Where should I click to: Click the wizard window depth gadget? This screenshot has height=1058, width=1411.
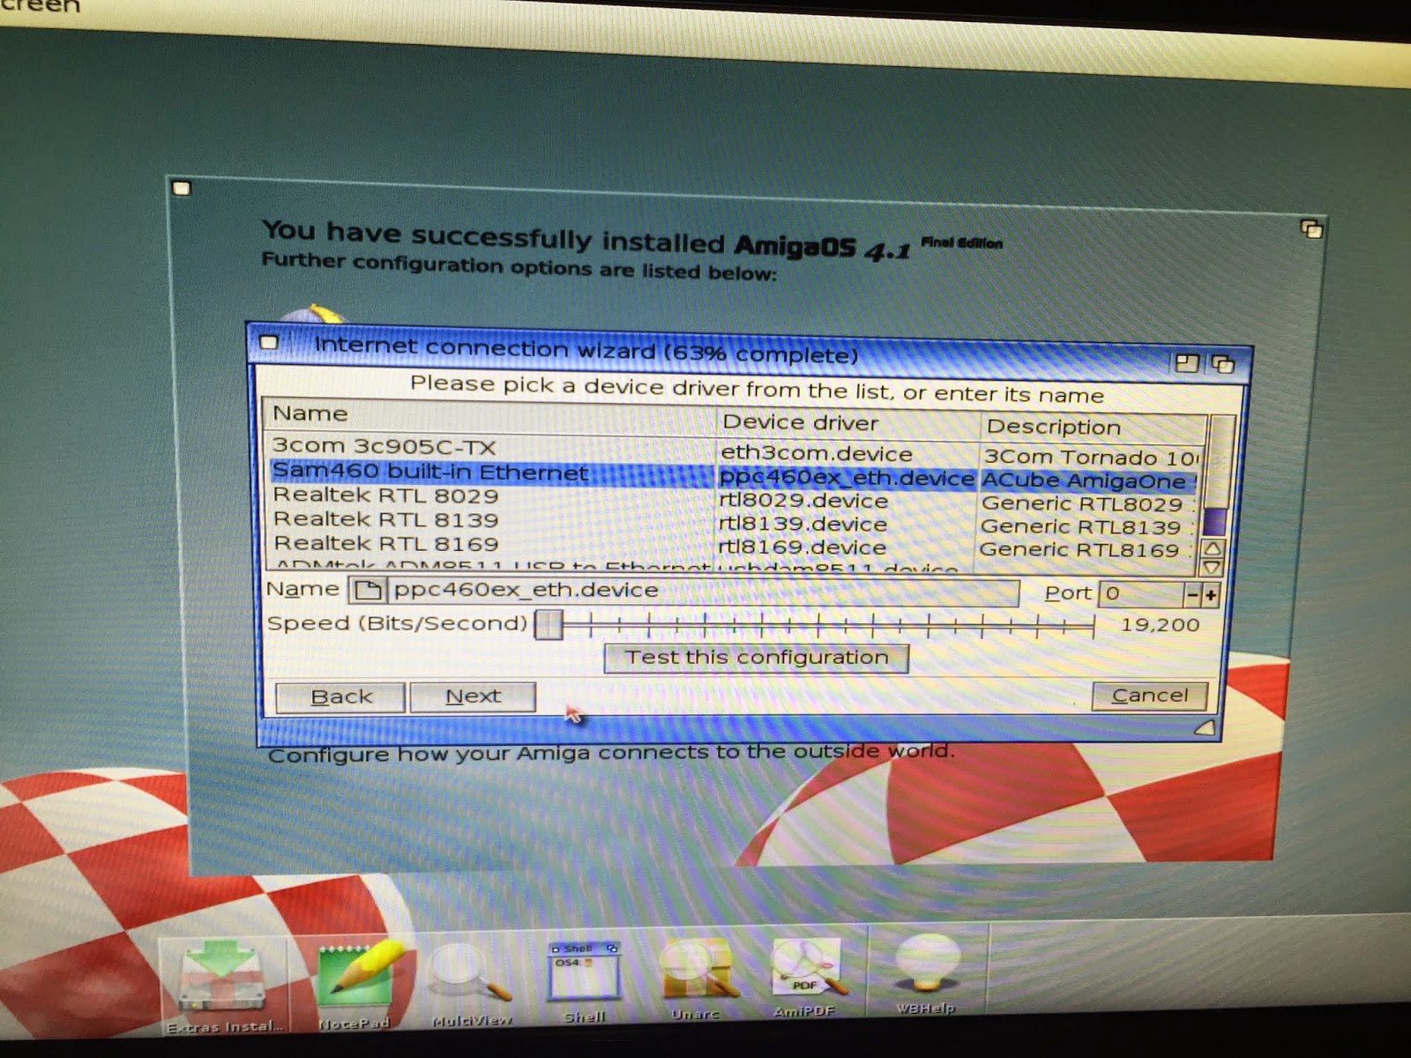click(x=1223, y=363)
